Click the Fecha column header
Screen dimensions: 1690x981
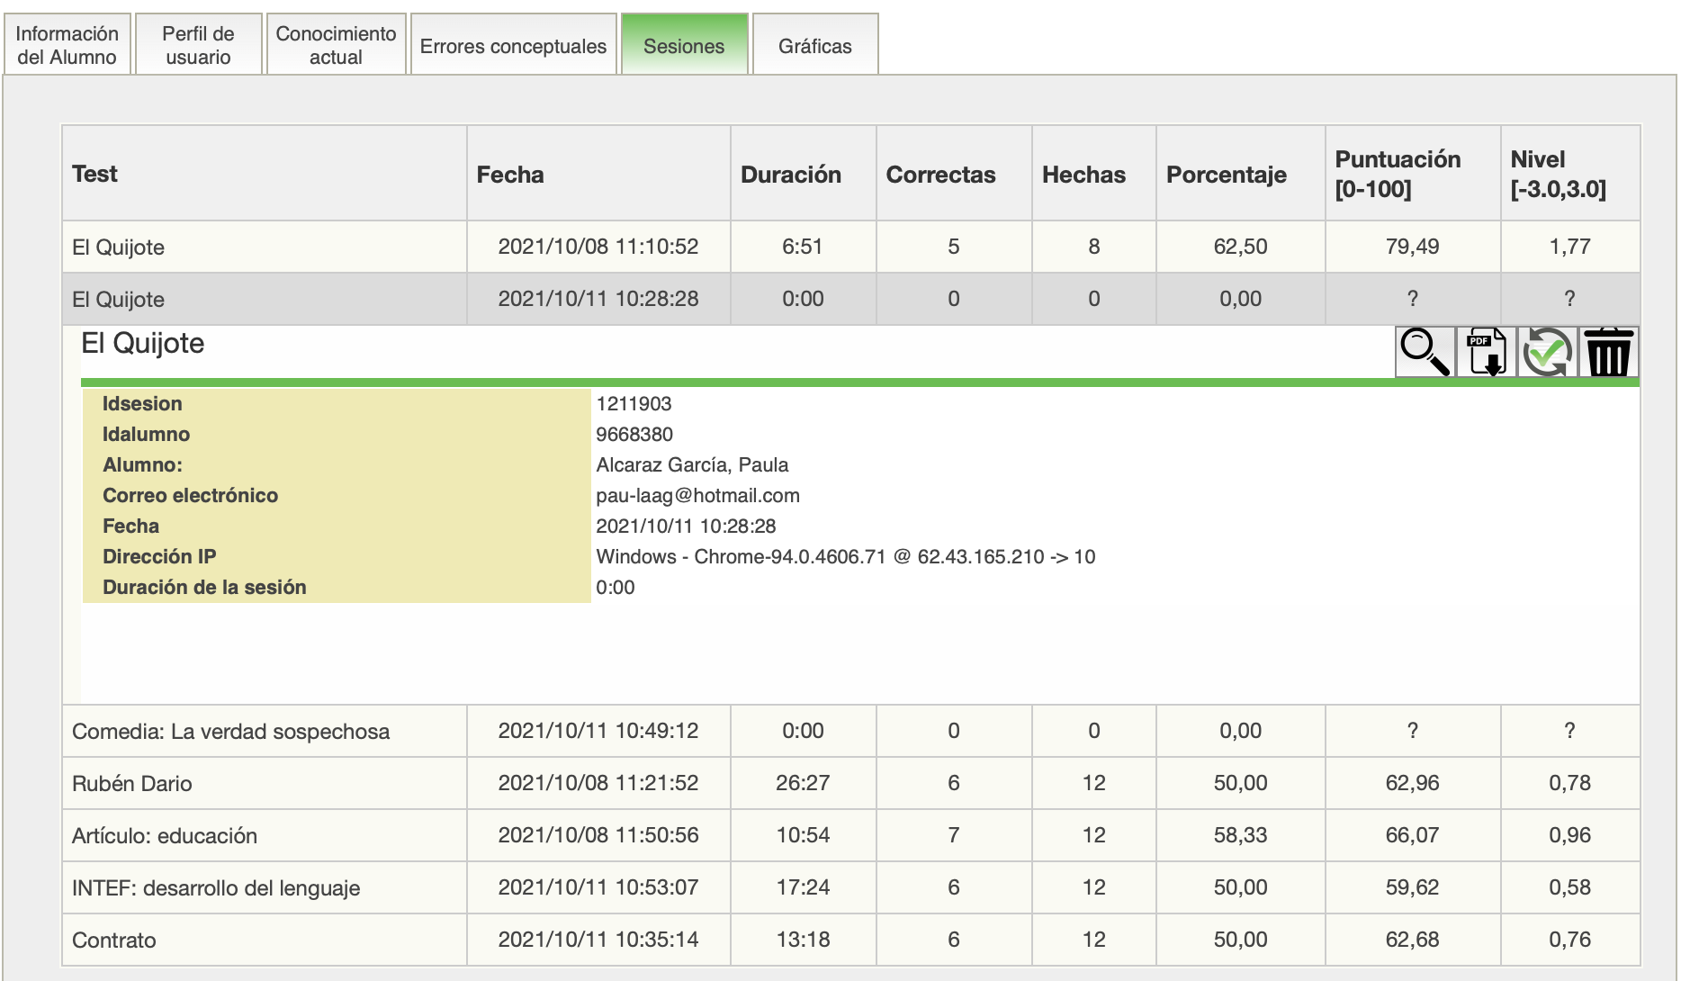click(510, 175)
